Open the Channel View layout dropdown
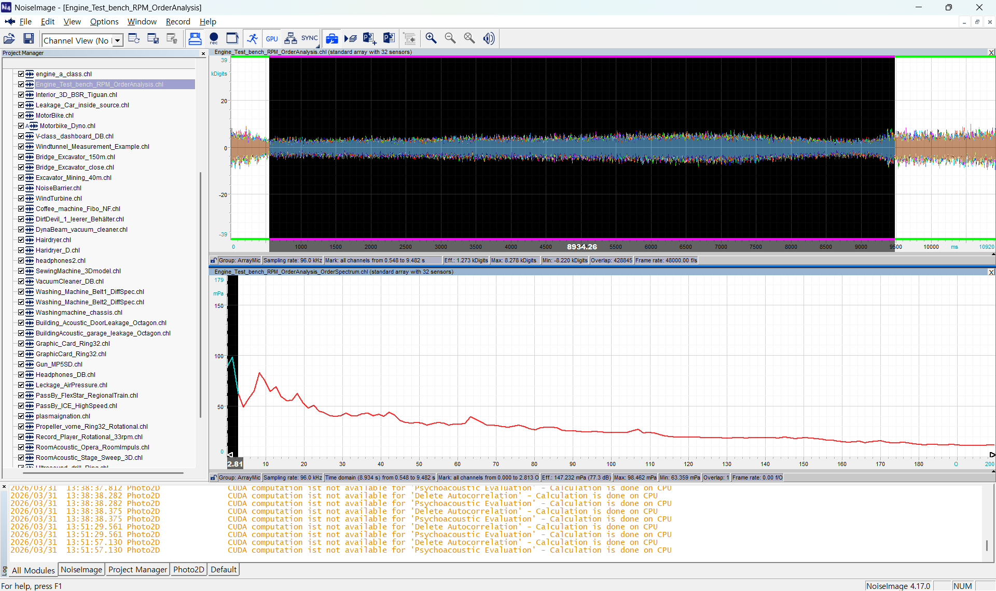 [118, 40]
